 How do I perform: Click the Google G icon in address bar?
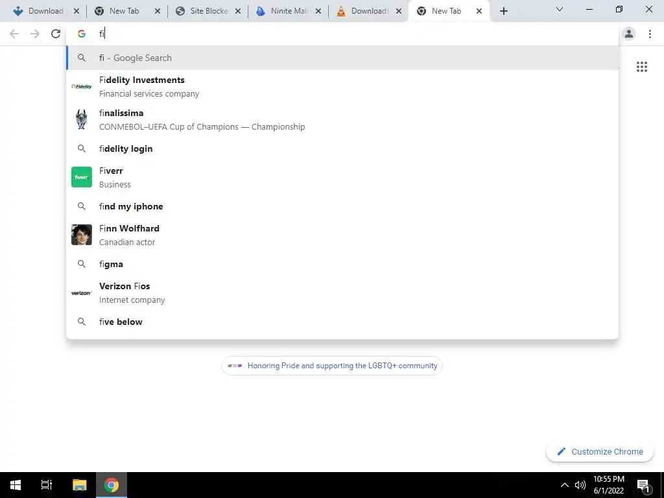82,34
